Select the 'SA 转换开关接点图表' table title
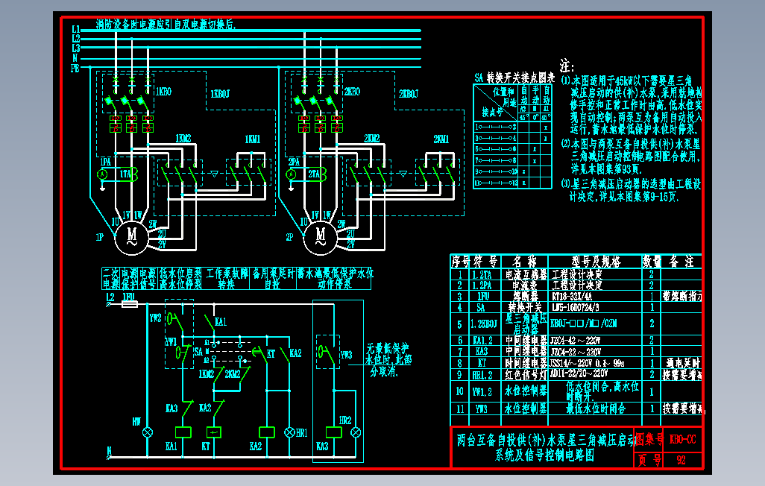The image size is (765, 486). point(514,78)
